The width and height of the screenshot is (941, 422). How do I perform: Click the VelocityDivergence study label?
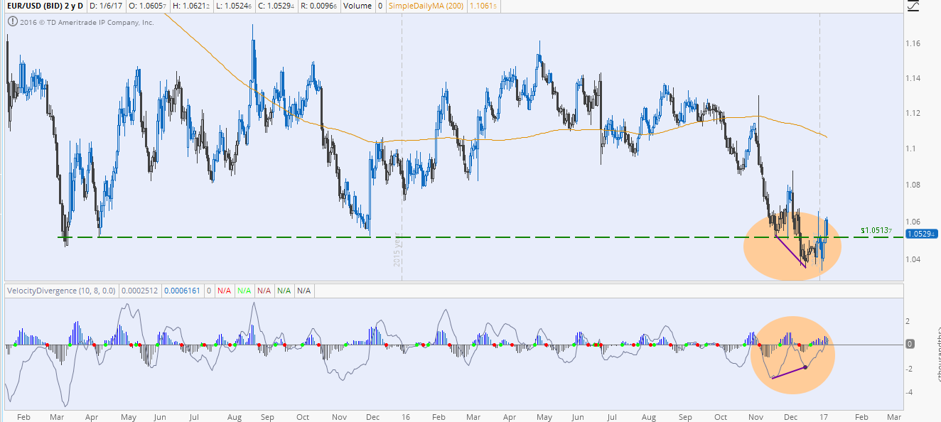[x=63, y=291]
